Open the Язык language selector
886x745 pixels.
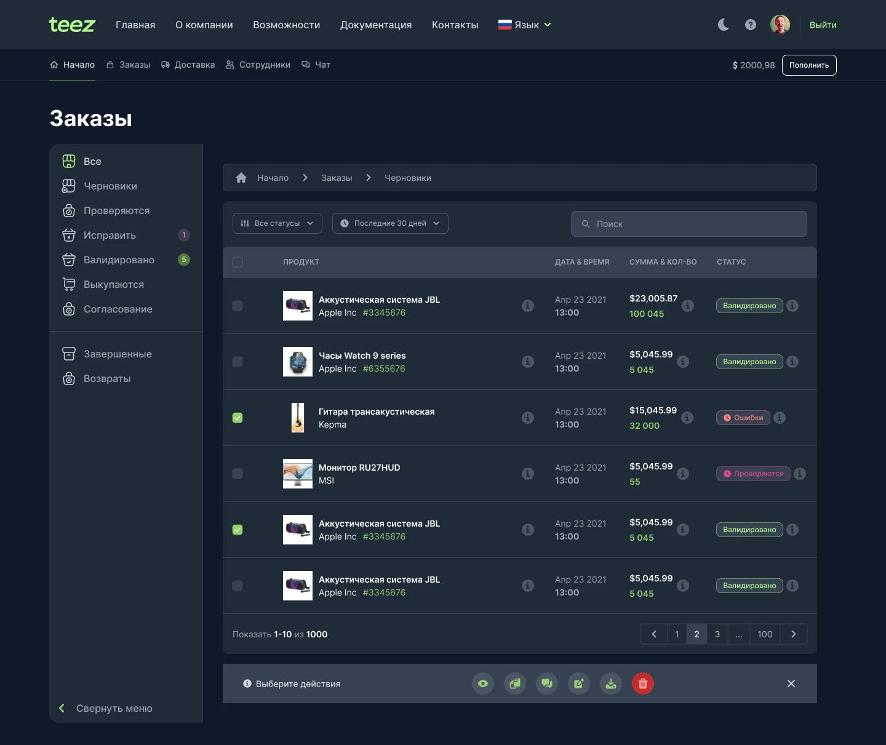pyautogui.click(x=525, y=25)
